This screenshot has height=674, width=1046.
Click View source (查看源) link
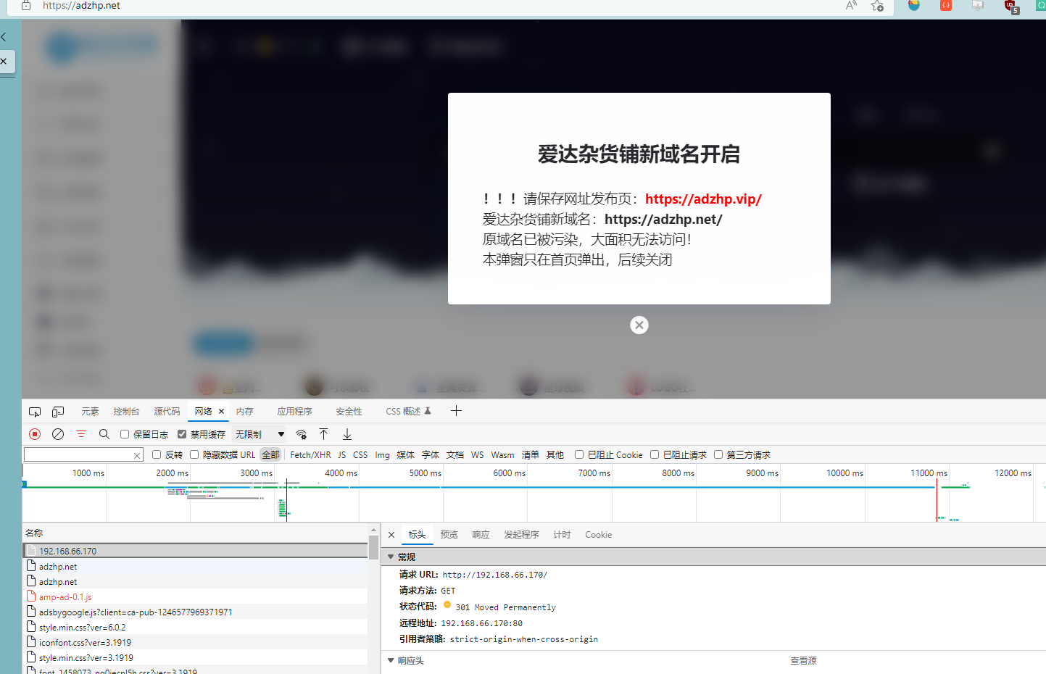point(803,660)
